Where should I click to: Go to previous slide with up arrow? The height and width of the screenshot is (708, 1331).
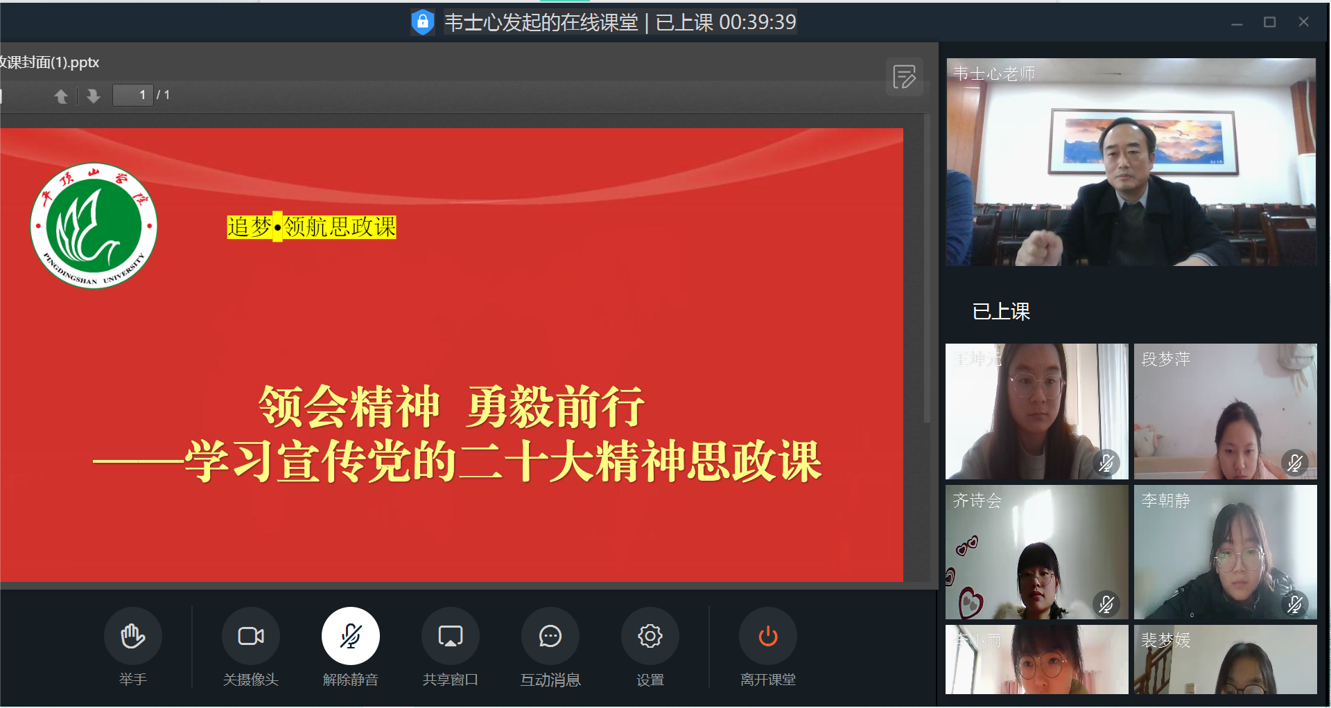61,96
